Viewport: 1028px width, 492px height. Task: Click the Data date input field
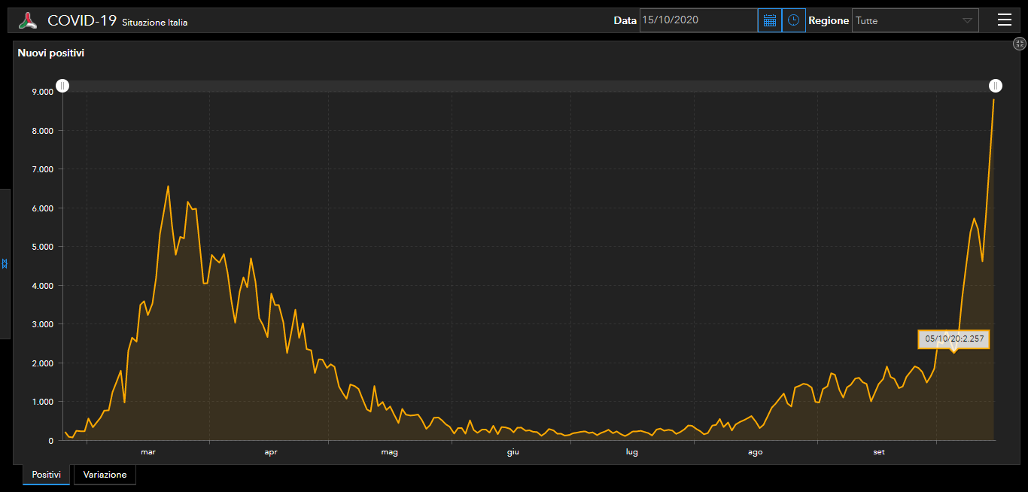point(698,20)
